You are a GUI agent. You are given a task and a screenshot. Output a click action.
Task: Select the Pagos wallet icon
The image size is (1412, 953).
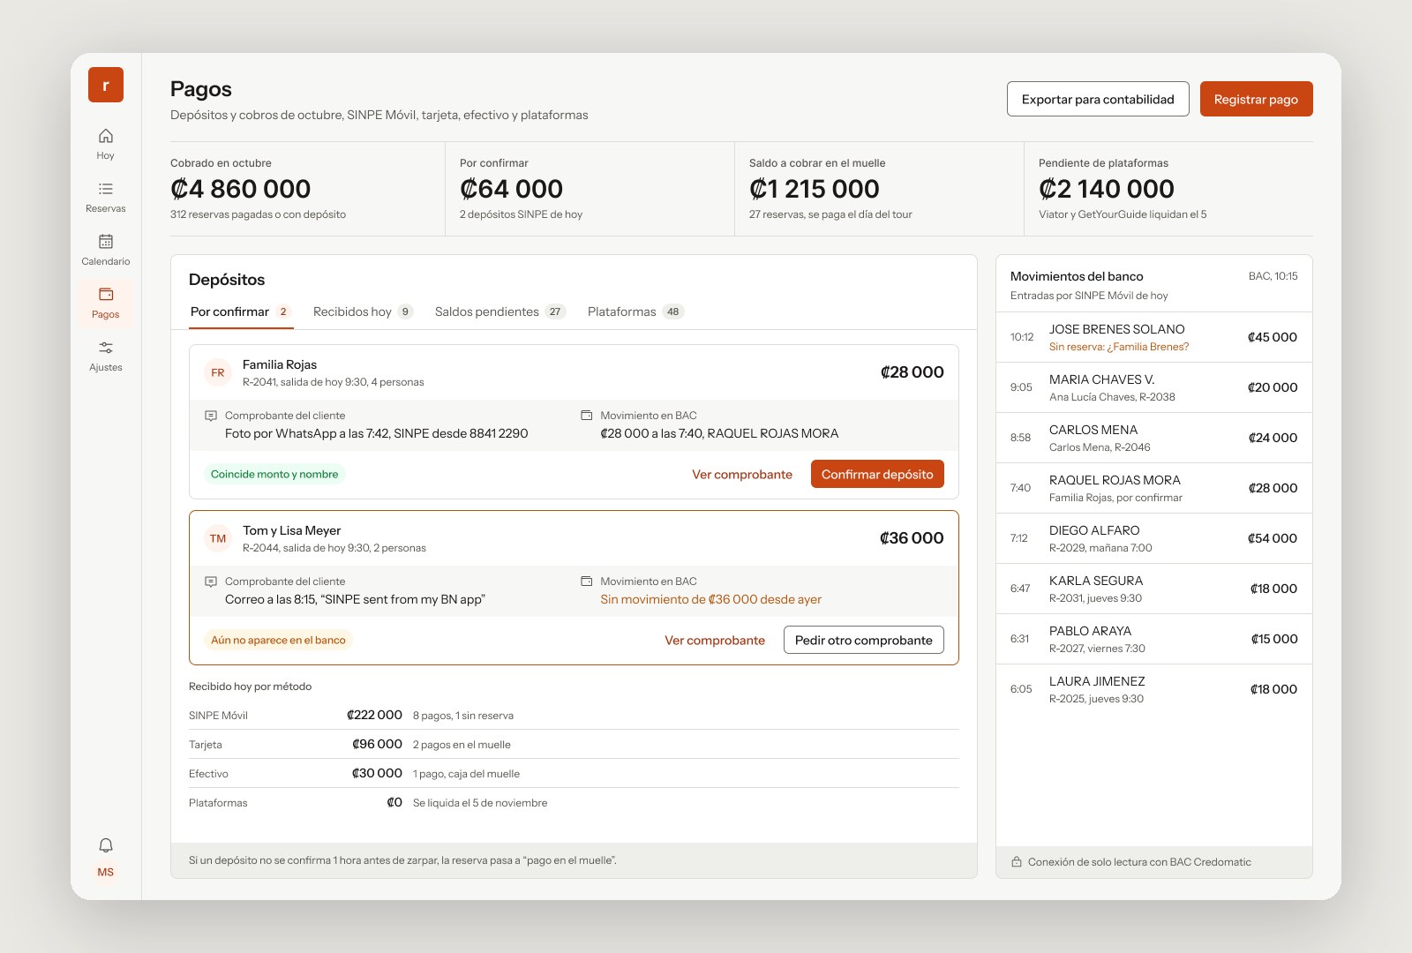coord(106,295)
